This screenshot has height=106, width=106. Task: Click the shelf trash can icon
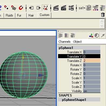(x=103, y=15)
